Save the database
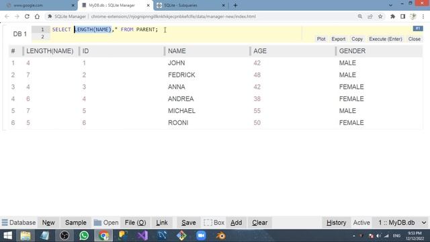This screenshot has width=430, height=242. [x=189, y=223]
